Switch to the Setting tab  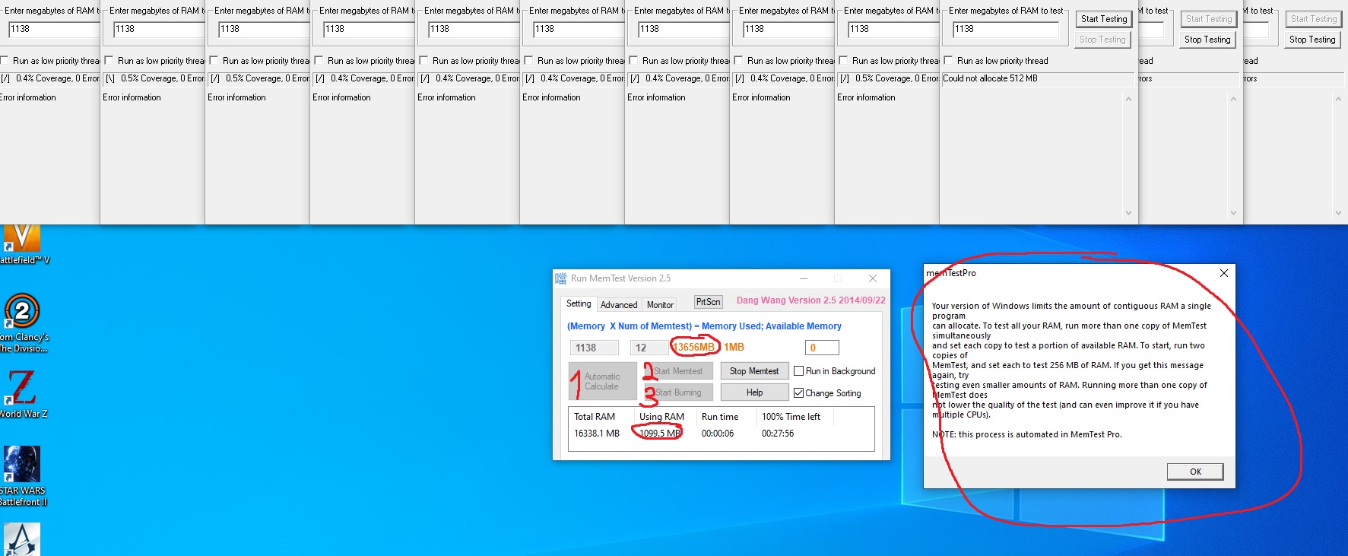(579, 303)
